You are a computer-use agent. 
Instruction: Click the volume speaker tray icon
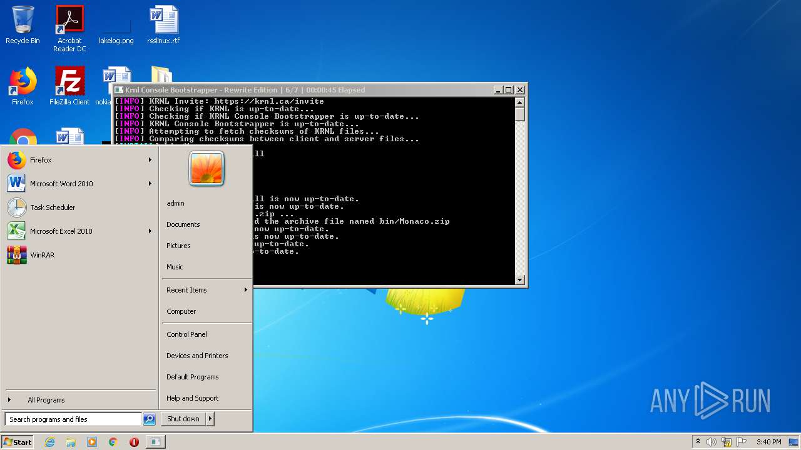(712, 442)
